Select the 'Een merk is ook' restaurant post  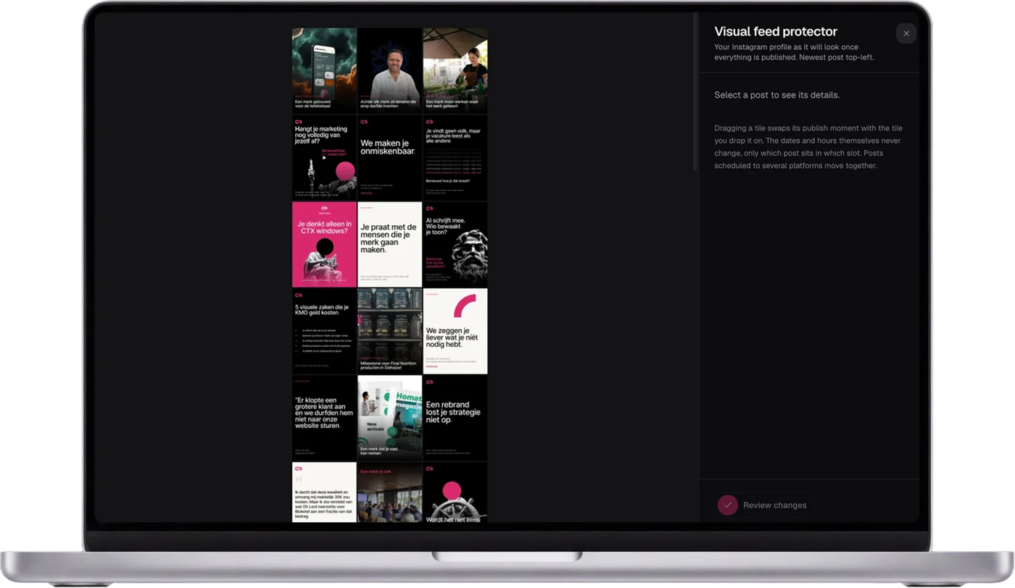389,492
